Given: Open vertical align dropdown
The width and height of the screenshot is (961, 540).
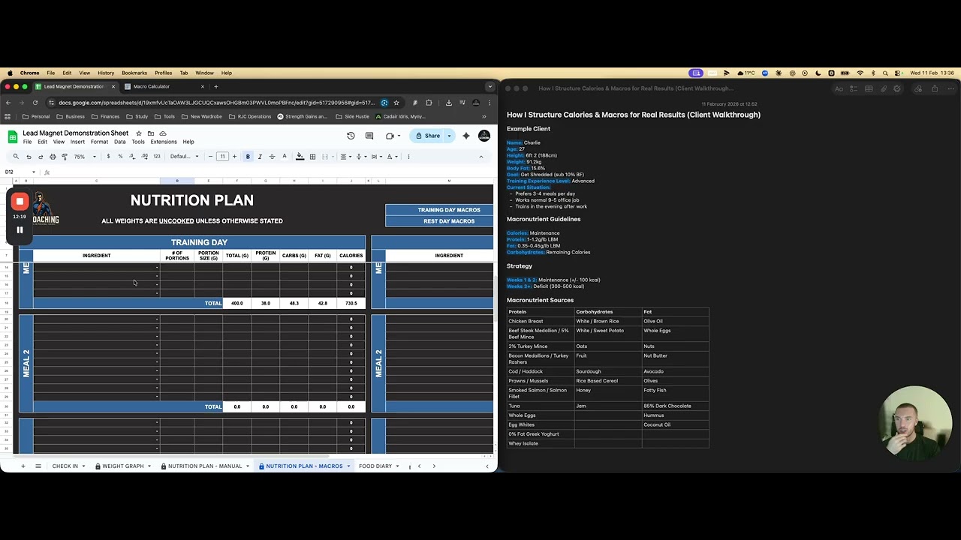Looking at the screenshot, I should coord(360,157).
